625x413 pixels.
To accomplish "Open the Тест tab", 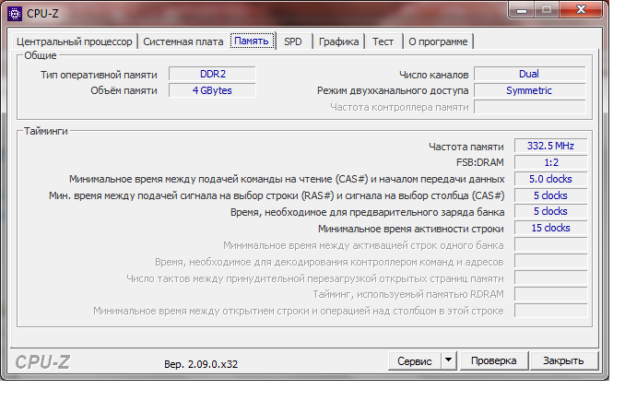I will coord(383,41).
